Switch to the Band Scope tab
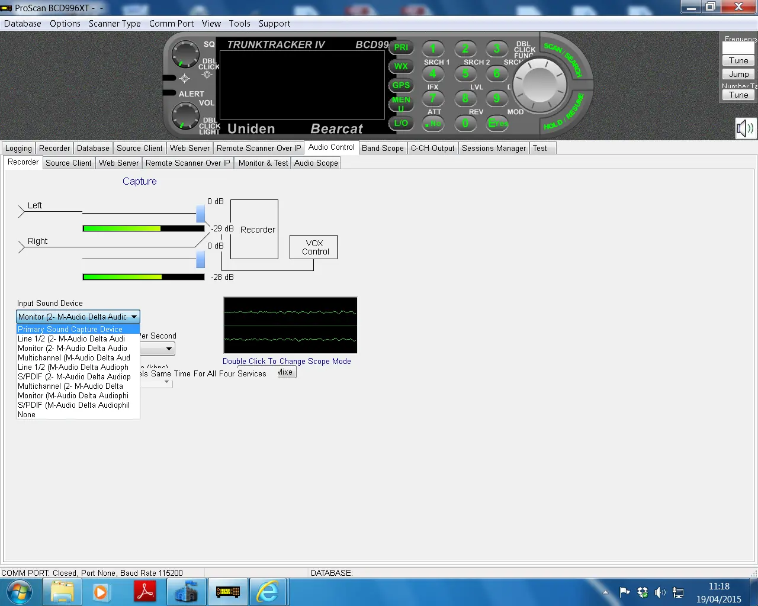Screen dimensions: 758x606 point(383,148)
